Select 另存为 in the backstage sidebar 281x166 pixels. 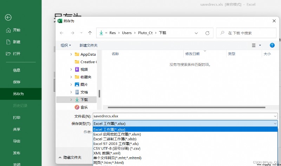pyautogui.click(x=21, y=94)
